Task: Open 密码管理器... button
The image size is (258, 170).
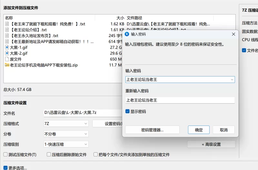Action: [152, 130]
